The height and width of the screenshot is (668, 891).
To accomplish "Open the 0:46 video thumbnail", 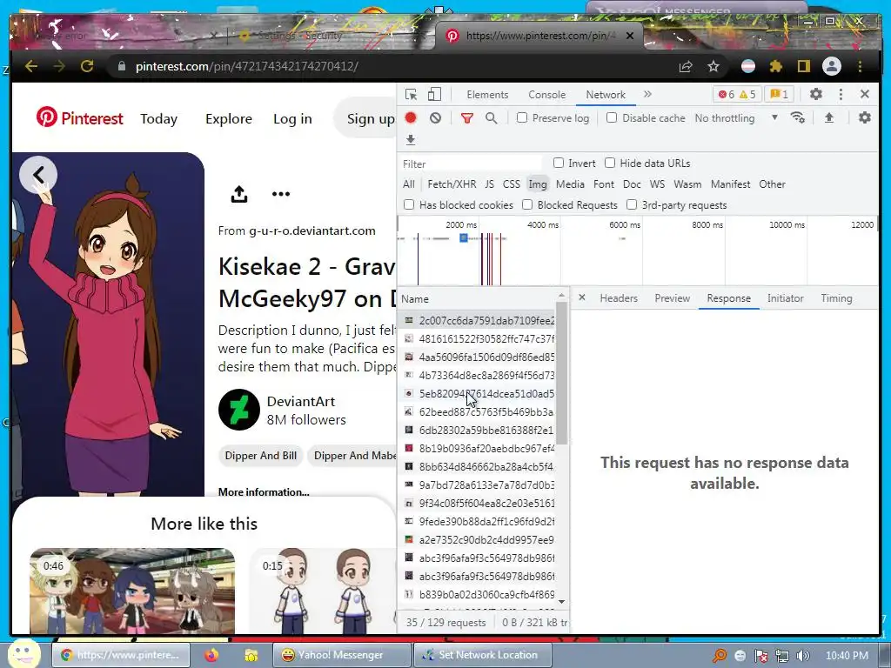I will (132, 591).
